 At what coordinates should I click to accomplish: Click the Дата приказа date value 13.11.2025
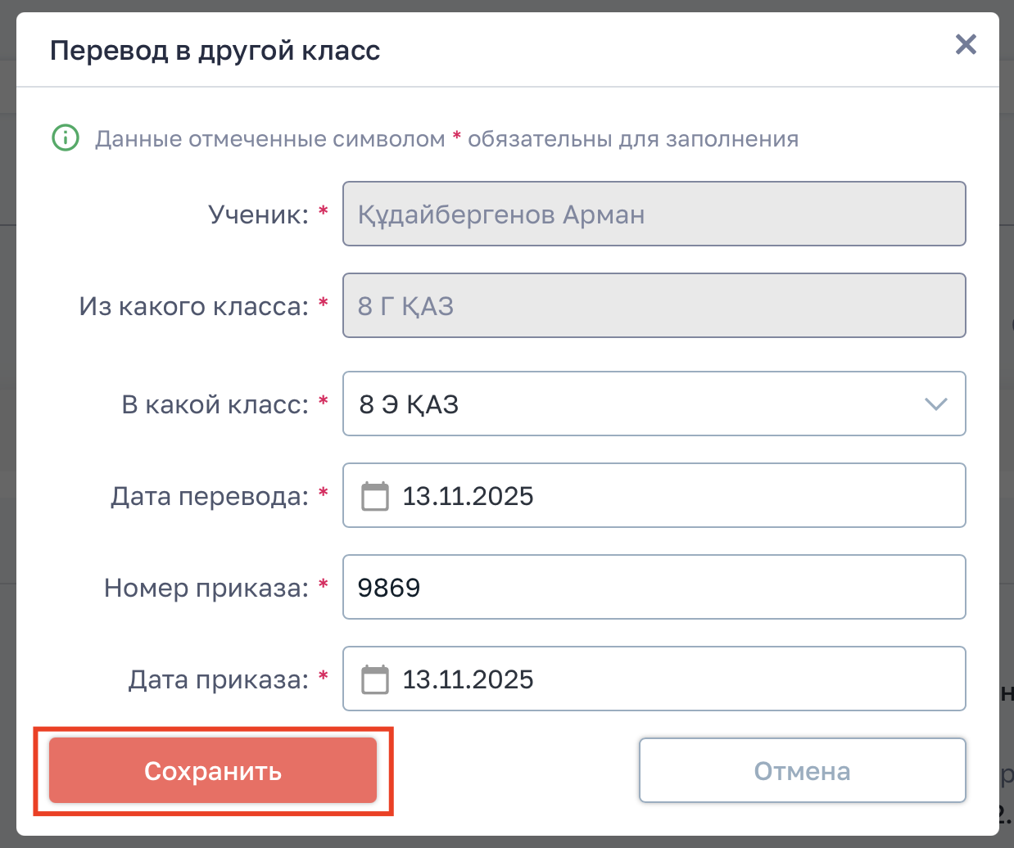468,679
